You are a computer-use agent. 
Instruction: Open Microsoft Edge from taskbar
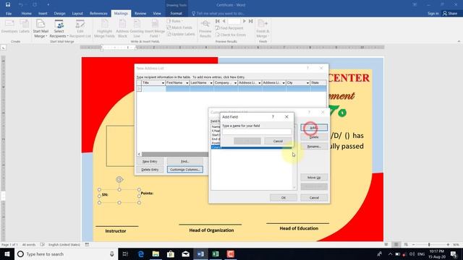coord(141,253)
